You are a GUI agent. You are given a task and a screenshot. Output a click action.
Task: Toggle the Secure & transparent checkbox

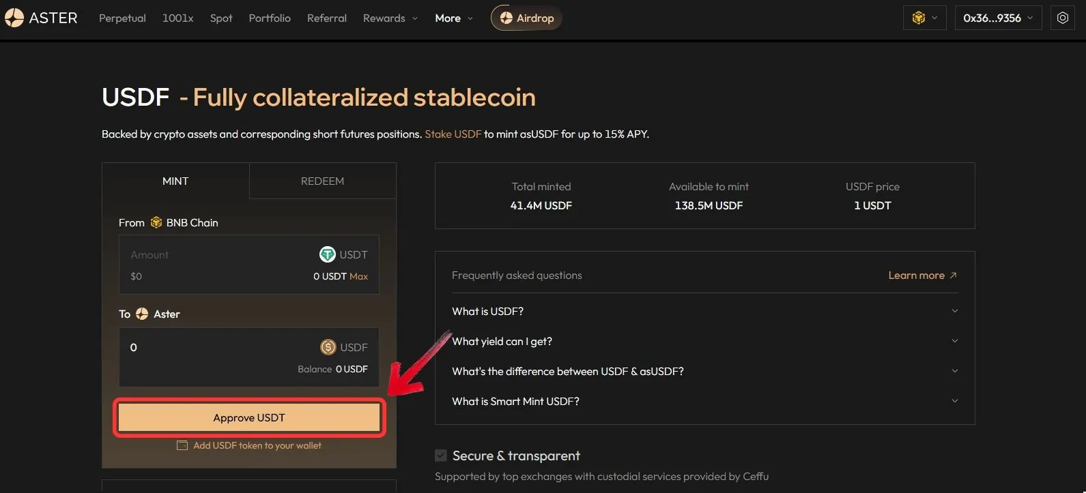click(x=441, y=455)
